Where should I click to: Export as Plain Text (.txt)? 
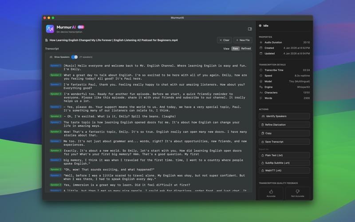pyautogui.click(x=284, y=155)
